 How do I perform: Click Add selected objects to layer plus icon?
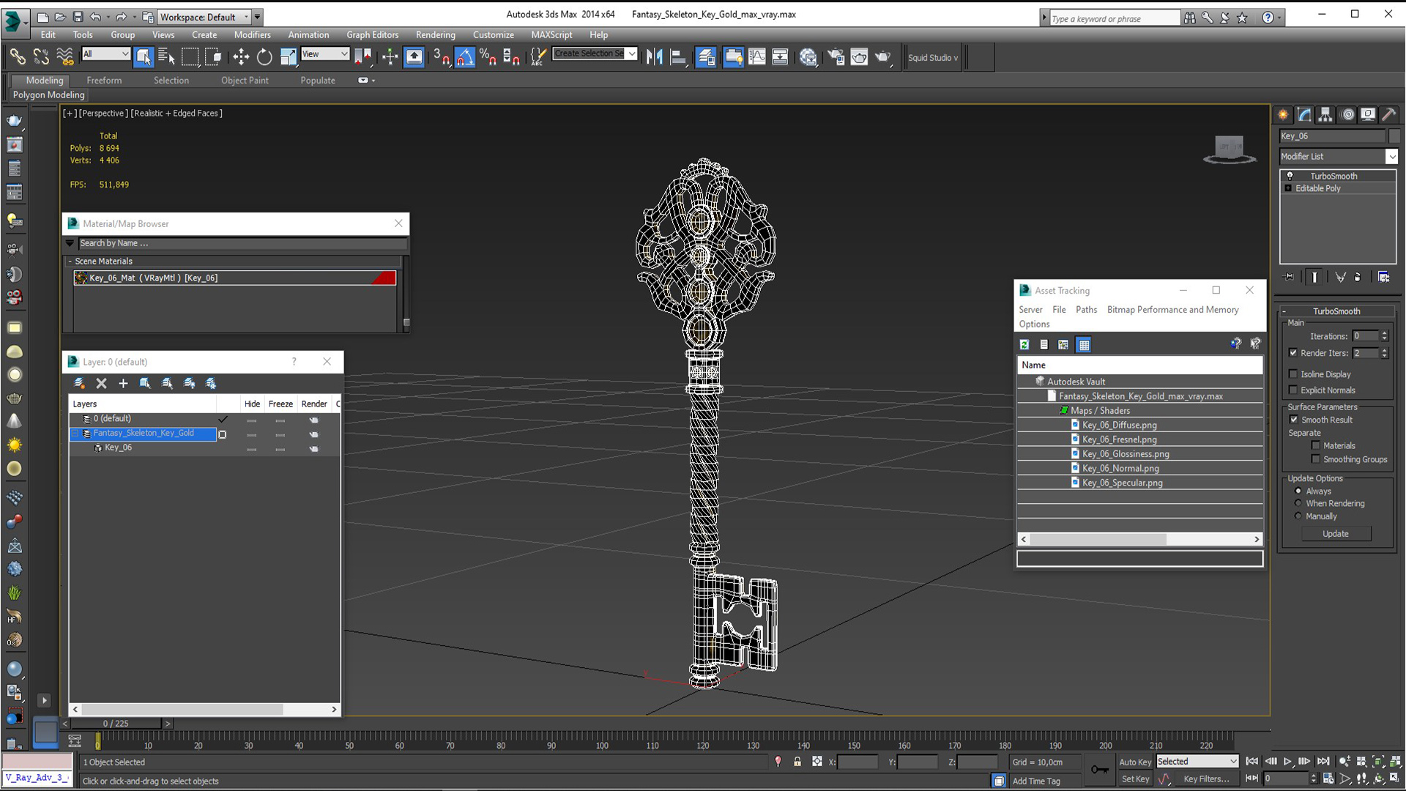pyautogui.click(x=123, y=383)
